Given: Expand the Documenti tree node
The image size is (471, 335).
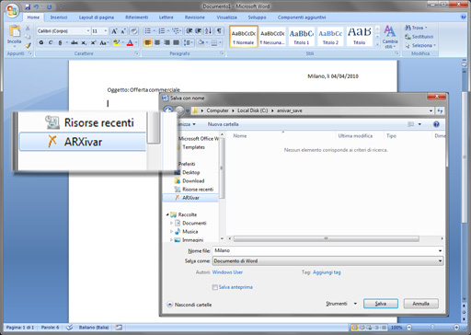Looking at the screenshot, I should (x=171, y=223).
